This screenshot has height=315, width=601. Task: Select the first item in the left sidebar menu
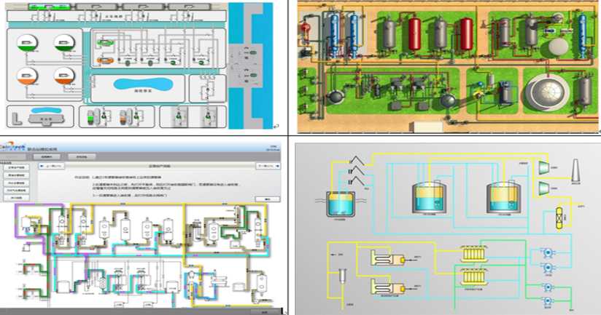[x=15, y=168]
